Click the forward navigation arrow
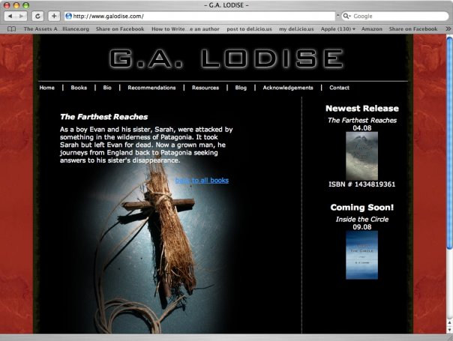This screenshot has width=453, height=341. (x=22, y=16)
